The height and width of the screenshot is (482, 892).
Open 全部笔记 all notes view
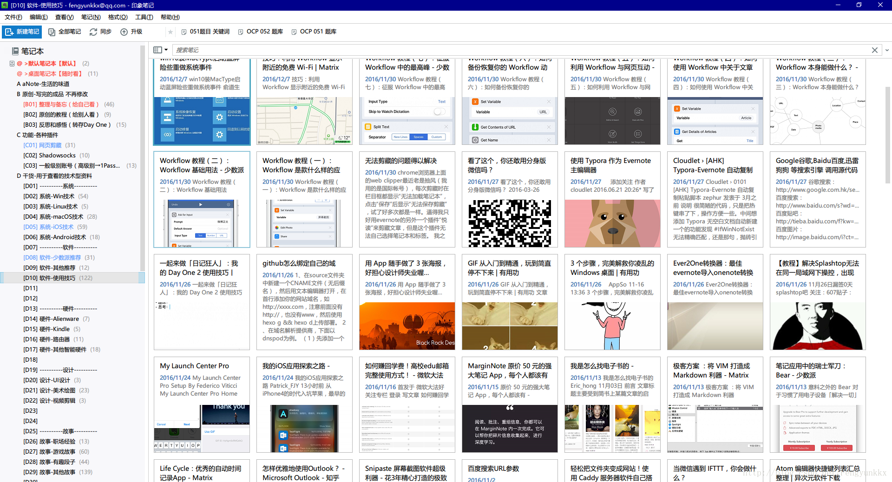(65, 32)
